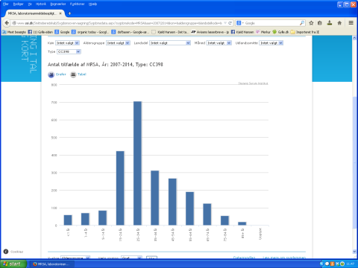The image size is (358, 268).
Task: Click the Statens Serum Institut chart credit
Action: 253,83
